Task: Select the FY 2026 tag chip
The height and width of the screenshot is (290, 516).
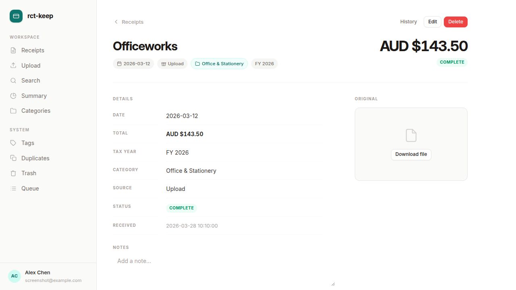Action: click(264, 63)
